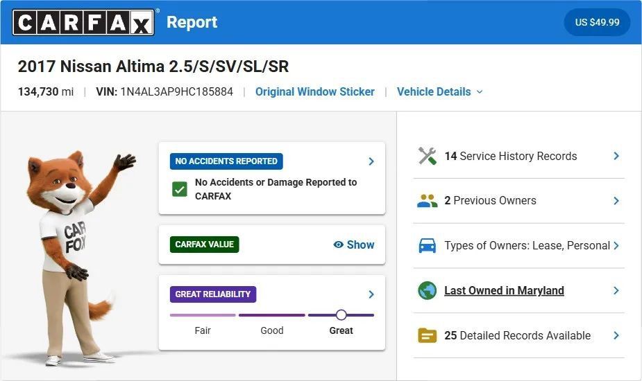The height and width of the screenshot is (381, 642).
Task: Click the Good segment of reliability bar
Action: click(x=272, y=315)
